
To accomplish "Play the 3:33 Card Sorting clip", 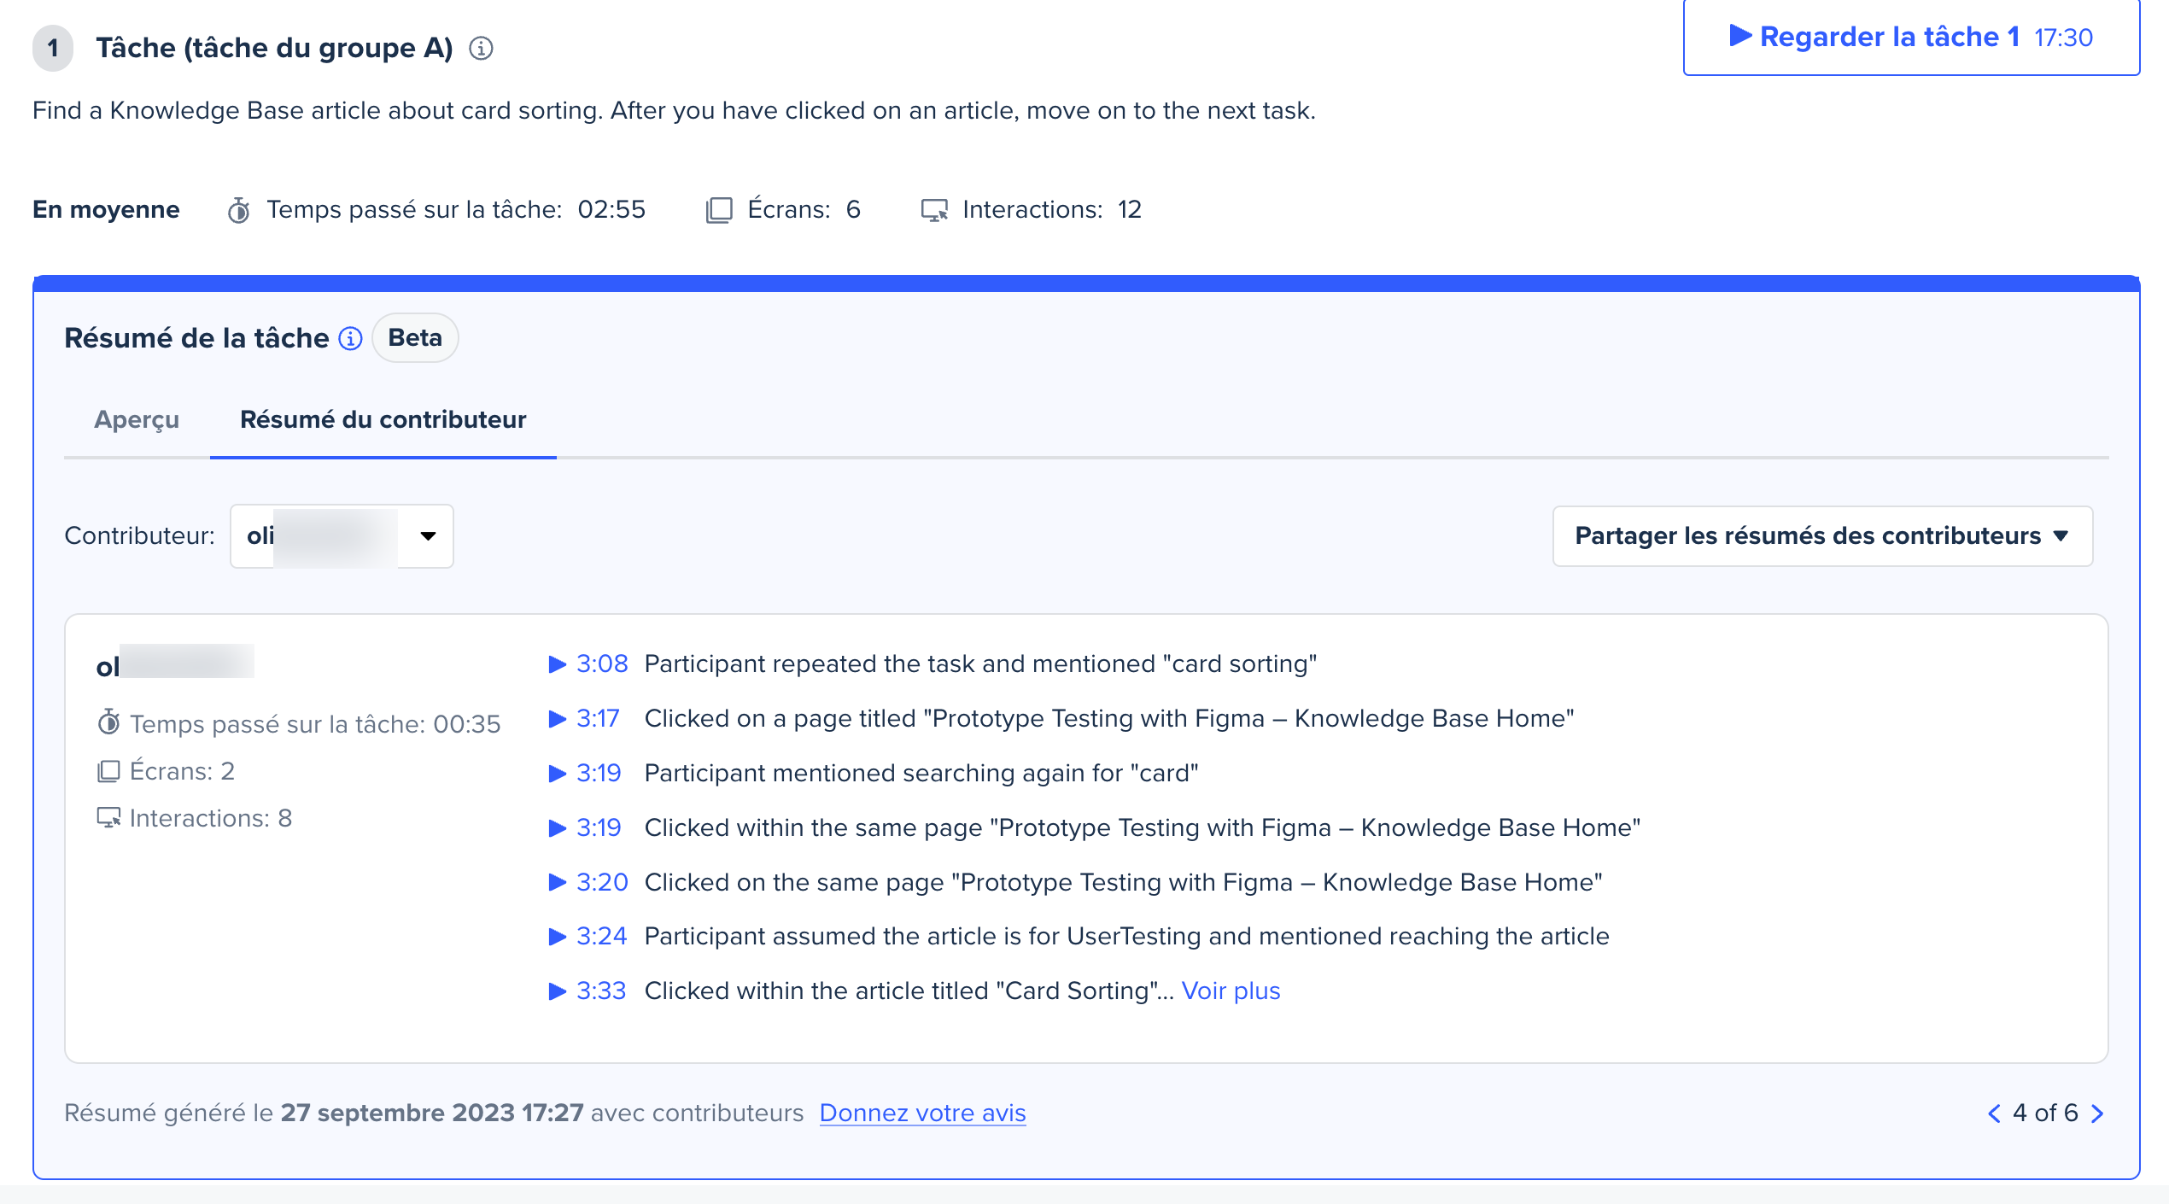I will coord(588,991).
